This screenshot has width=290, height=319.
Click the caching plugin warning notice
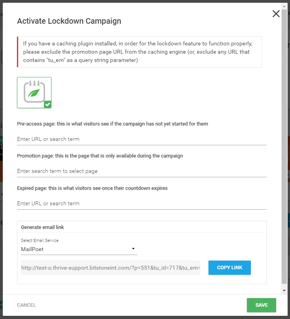coord(140,52)
